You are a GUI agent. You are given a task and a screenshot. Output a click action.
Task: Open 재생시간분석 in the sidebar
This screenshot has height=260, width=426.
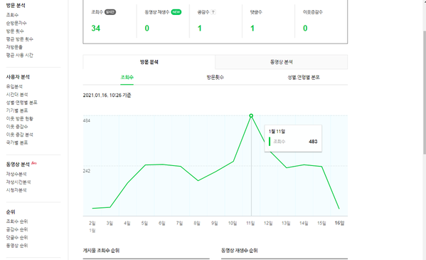(x=18, y=182)
